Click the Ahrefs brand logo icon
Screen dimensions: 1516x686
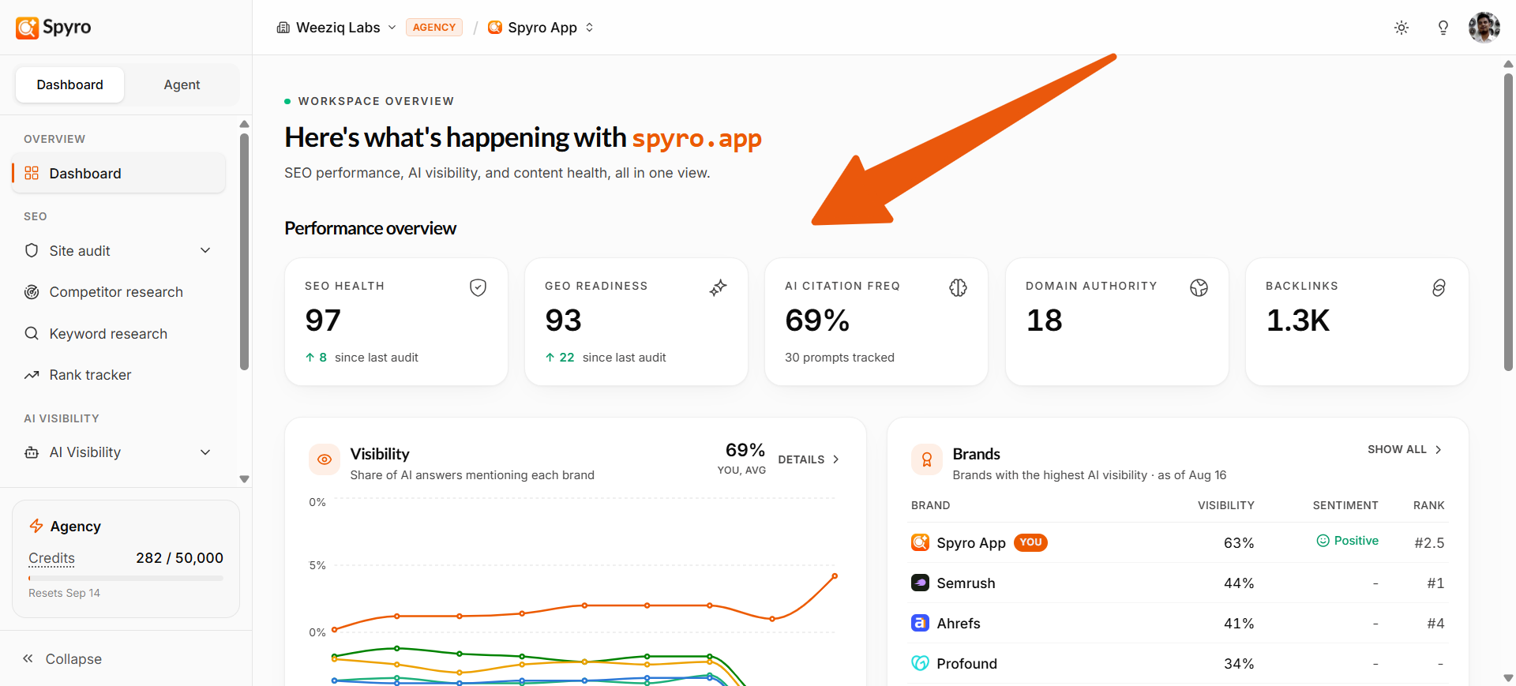click(x=920, y=623)
